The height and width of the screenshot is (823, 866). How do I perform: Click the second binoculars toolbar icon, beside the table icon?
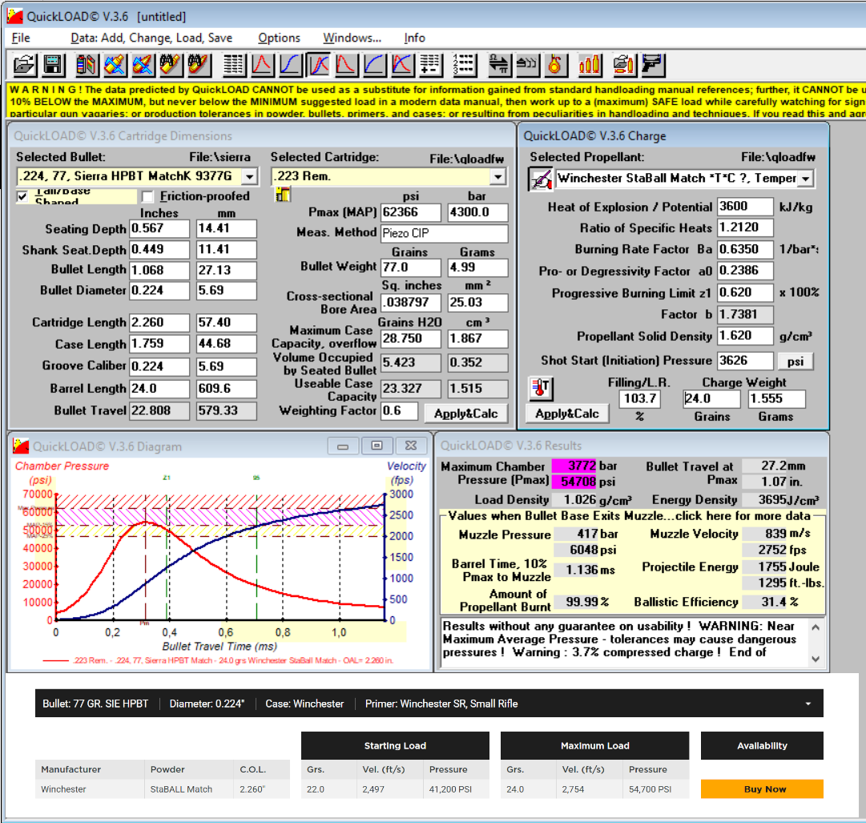coord(199,65)
